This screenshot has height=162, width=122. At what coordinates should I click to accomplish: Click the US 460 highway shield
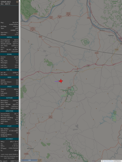pos(26,154)
